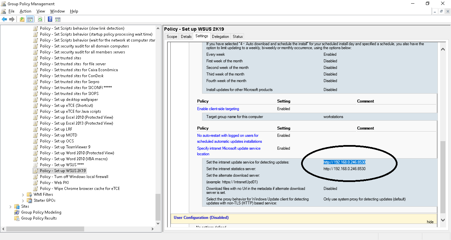This screenshot has height=240, width=451.
Task: Click the GPO icon beside Policy - Set trusted sites
Action: coord(36,58)
